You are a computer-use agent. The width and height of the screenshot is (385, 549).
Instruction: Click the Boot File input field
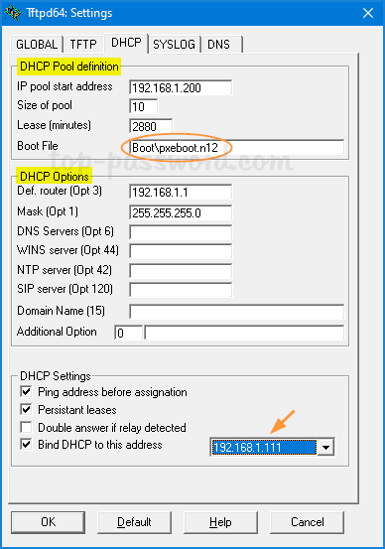click(236, 147)
